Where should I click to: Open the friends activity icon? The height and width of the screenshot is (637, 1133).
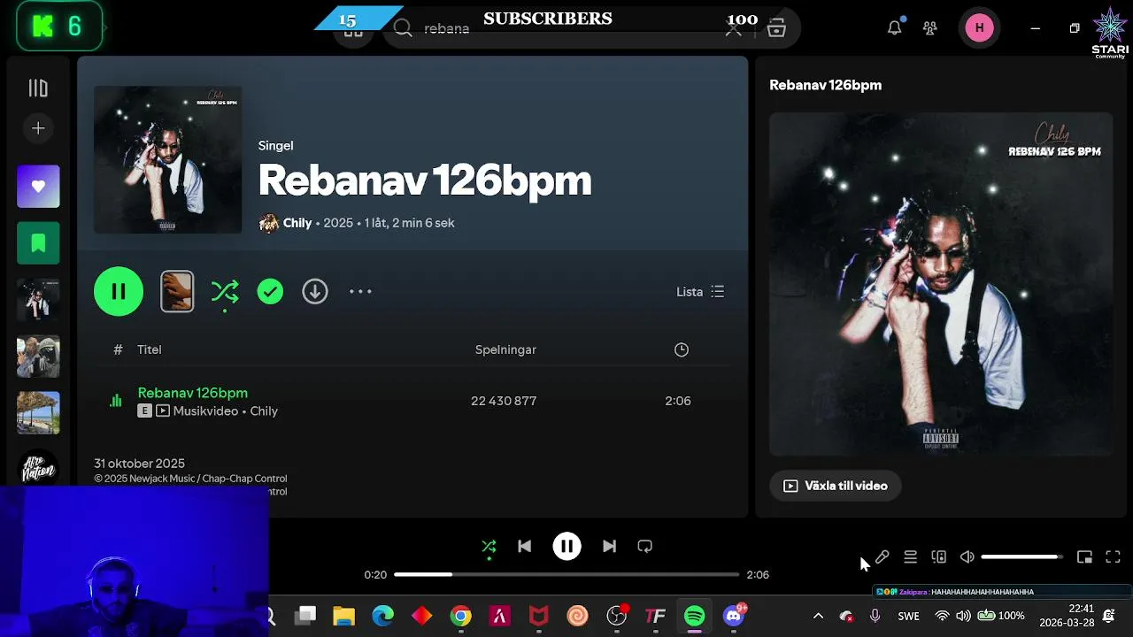pos(929,28)
